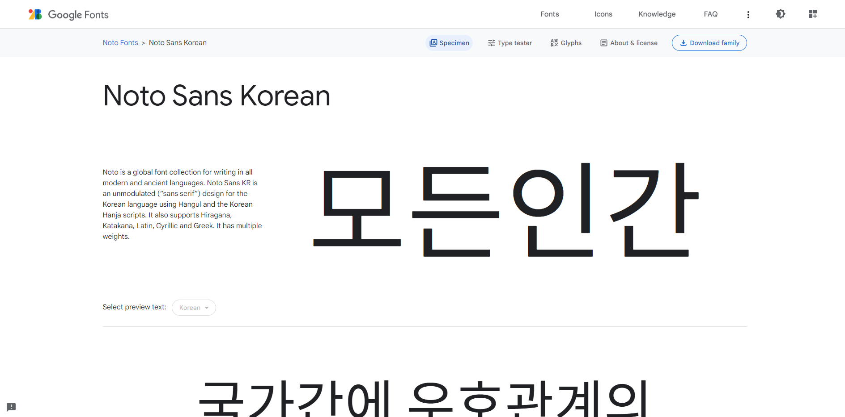845x417 pixels.
Task: Click the large Korean specimen text 모든인간
Action: click(506, 209)
